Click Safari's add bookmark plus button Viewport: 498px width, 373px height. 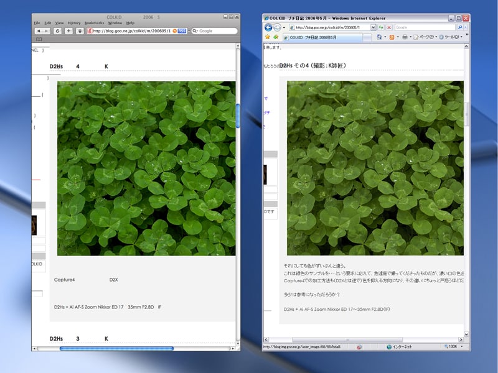(68, 30)
